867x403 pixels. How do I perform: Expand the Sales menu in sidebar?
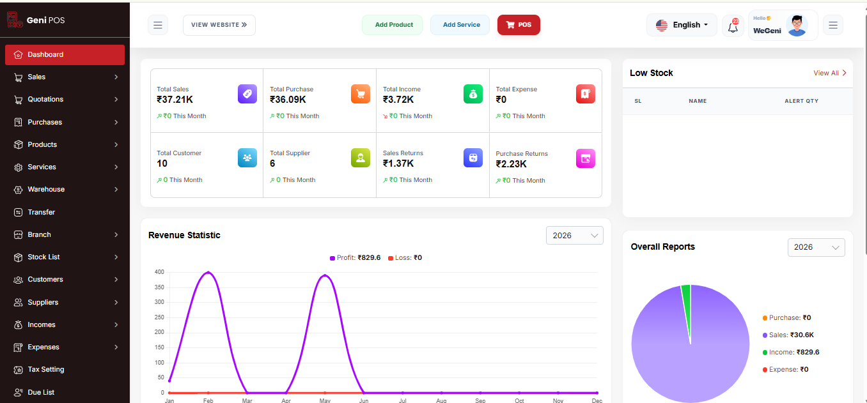(x=65, y=77)
